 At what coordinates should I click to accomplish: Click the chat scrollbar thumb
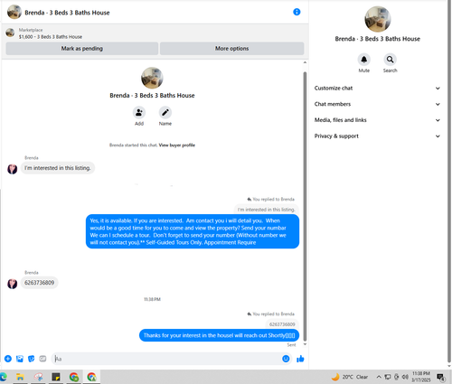[305, 206]
